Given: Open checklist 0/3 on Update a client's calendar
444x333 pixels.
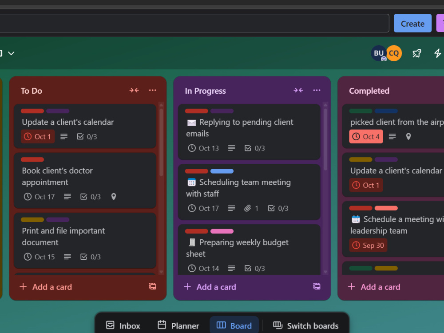Looking at the screenshot, I should [87, 136].
